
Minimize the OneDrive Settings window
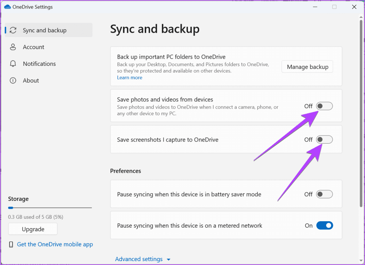coord(315,6)
